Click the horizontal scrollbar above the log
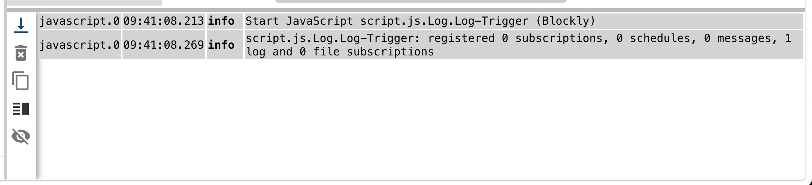The image size is (812, 185). [420, 1]
